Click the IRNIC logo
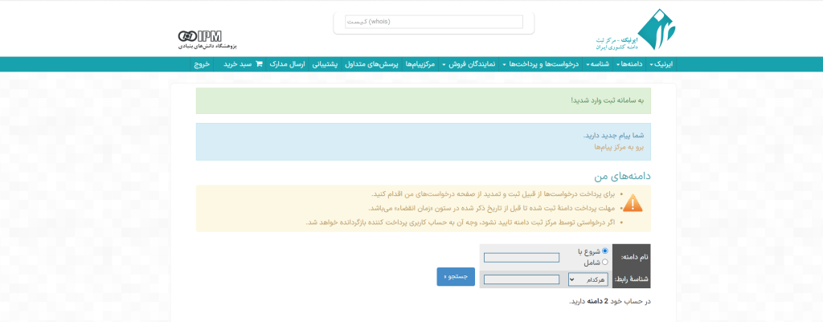823x322 pixels. 637,30
